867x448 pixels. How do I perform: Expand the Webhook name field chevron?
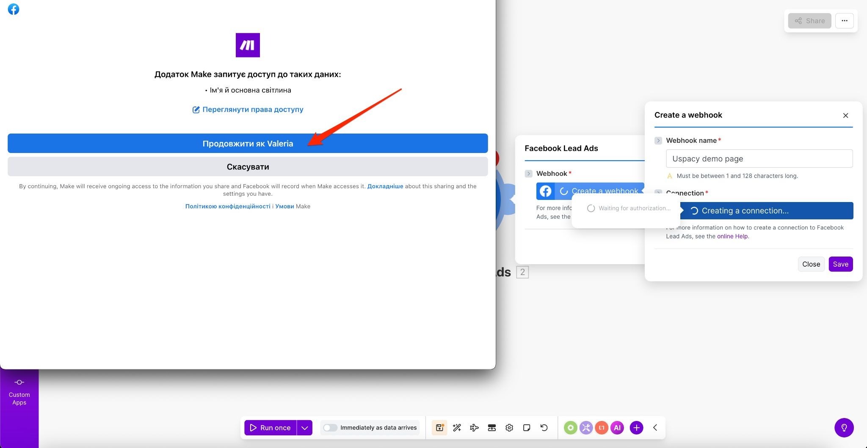click(658, 141)
